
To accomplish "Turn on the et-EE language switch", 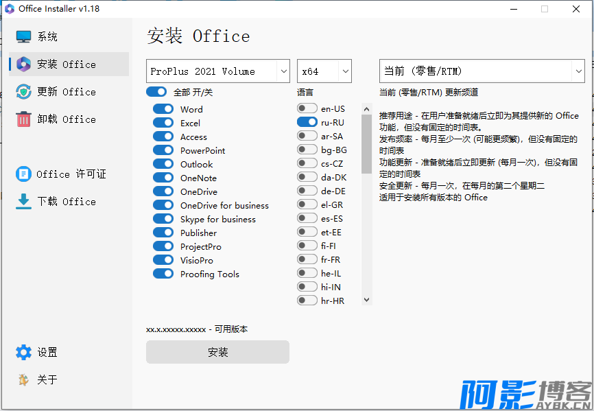I will click(x=307, y=232).
